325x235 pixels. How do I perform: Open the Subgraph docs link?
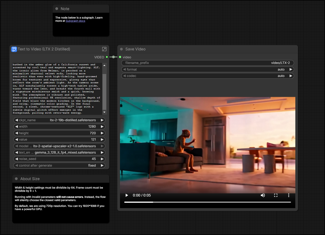click(x=75, y=21)
